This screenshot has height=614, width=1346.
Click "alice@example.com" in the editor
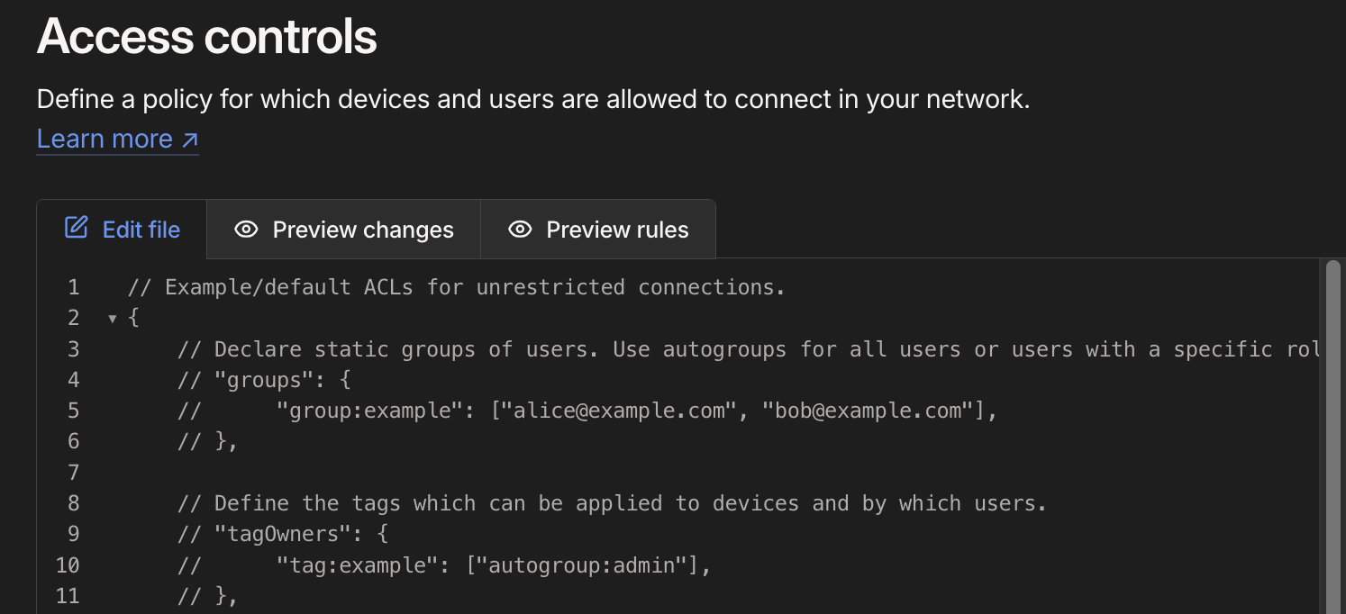[x=620, y=411]
